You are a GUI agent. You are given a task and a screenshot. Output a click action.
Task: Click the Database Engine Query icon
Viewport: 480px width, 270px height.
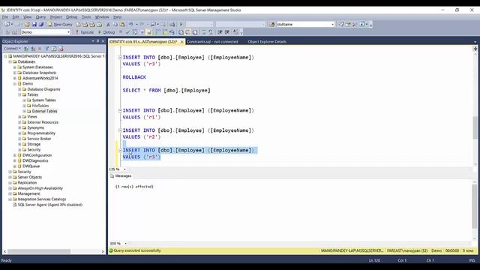[78, 24]
